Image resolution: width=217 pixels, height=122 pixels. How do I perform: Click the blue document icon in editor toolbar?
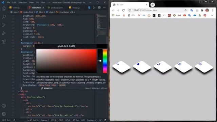(x=89, y=7)
